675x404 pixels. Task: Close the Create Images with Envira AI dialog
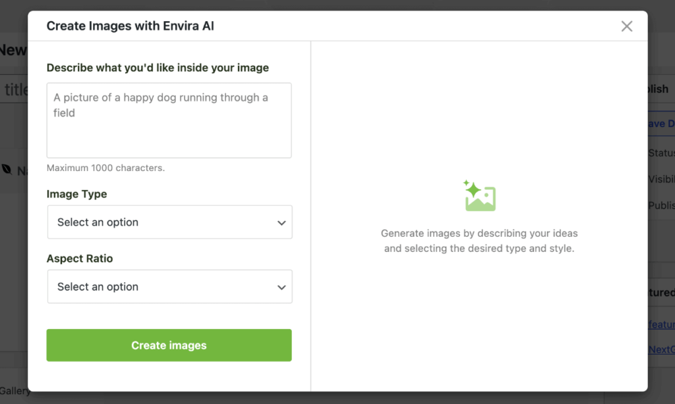point(627,26)
